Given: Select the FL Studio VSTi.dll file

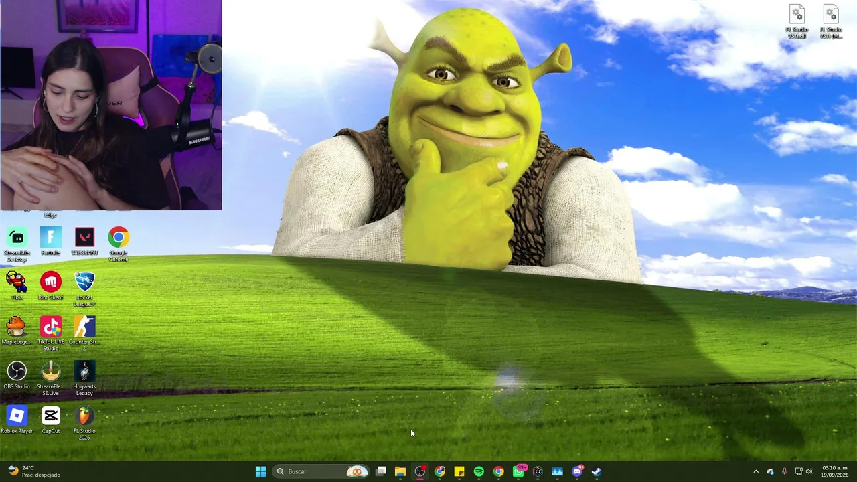Looking at the screenshot, I should 797,21.
